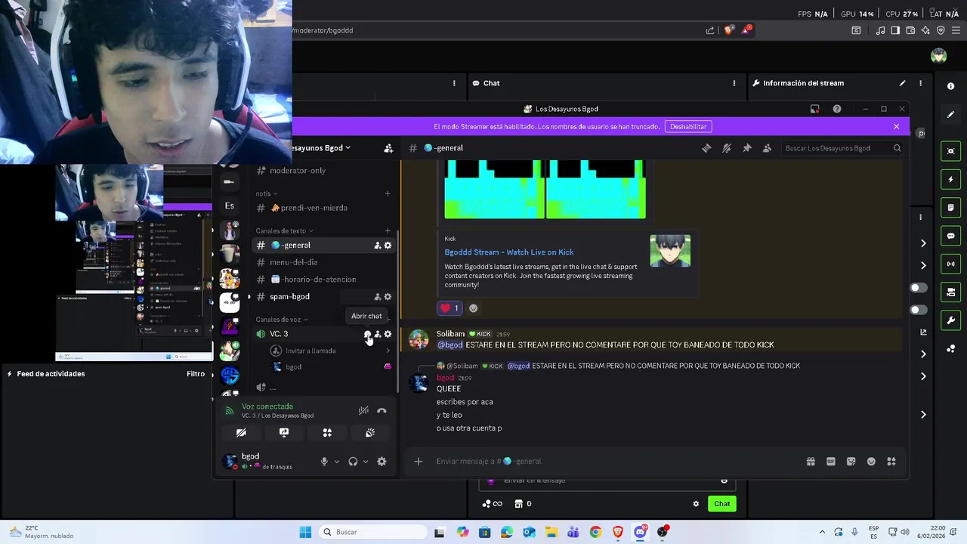
Task: Start an activity in voice panel
Action: [327, 433]
